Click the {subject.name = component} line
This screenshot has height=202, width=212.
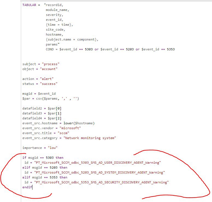pos(72,40)
